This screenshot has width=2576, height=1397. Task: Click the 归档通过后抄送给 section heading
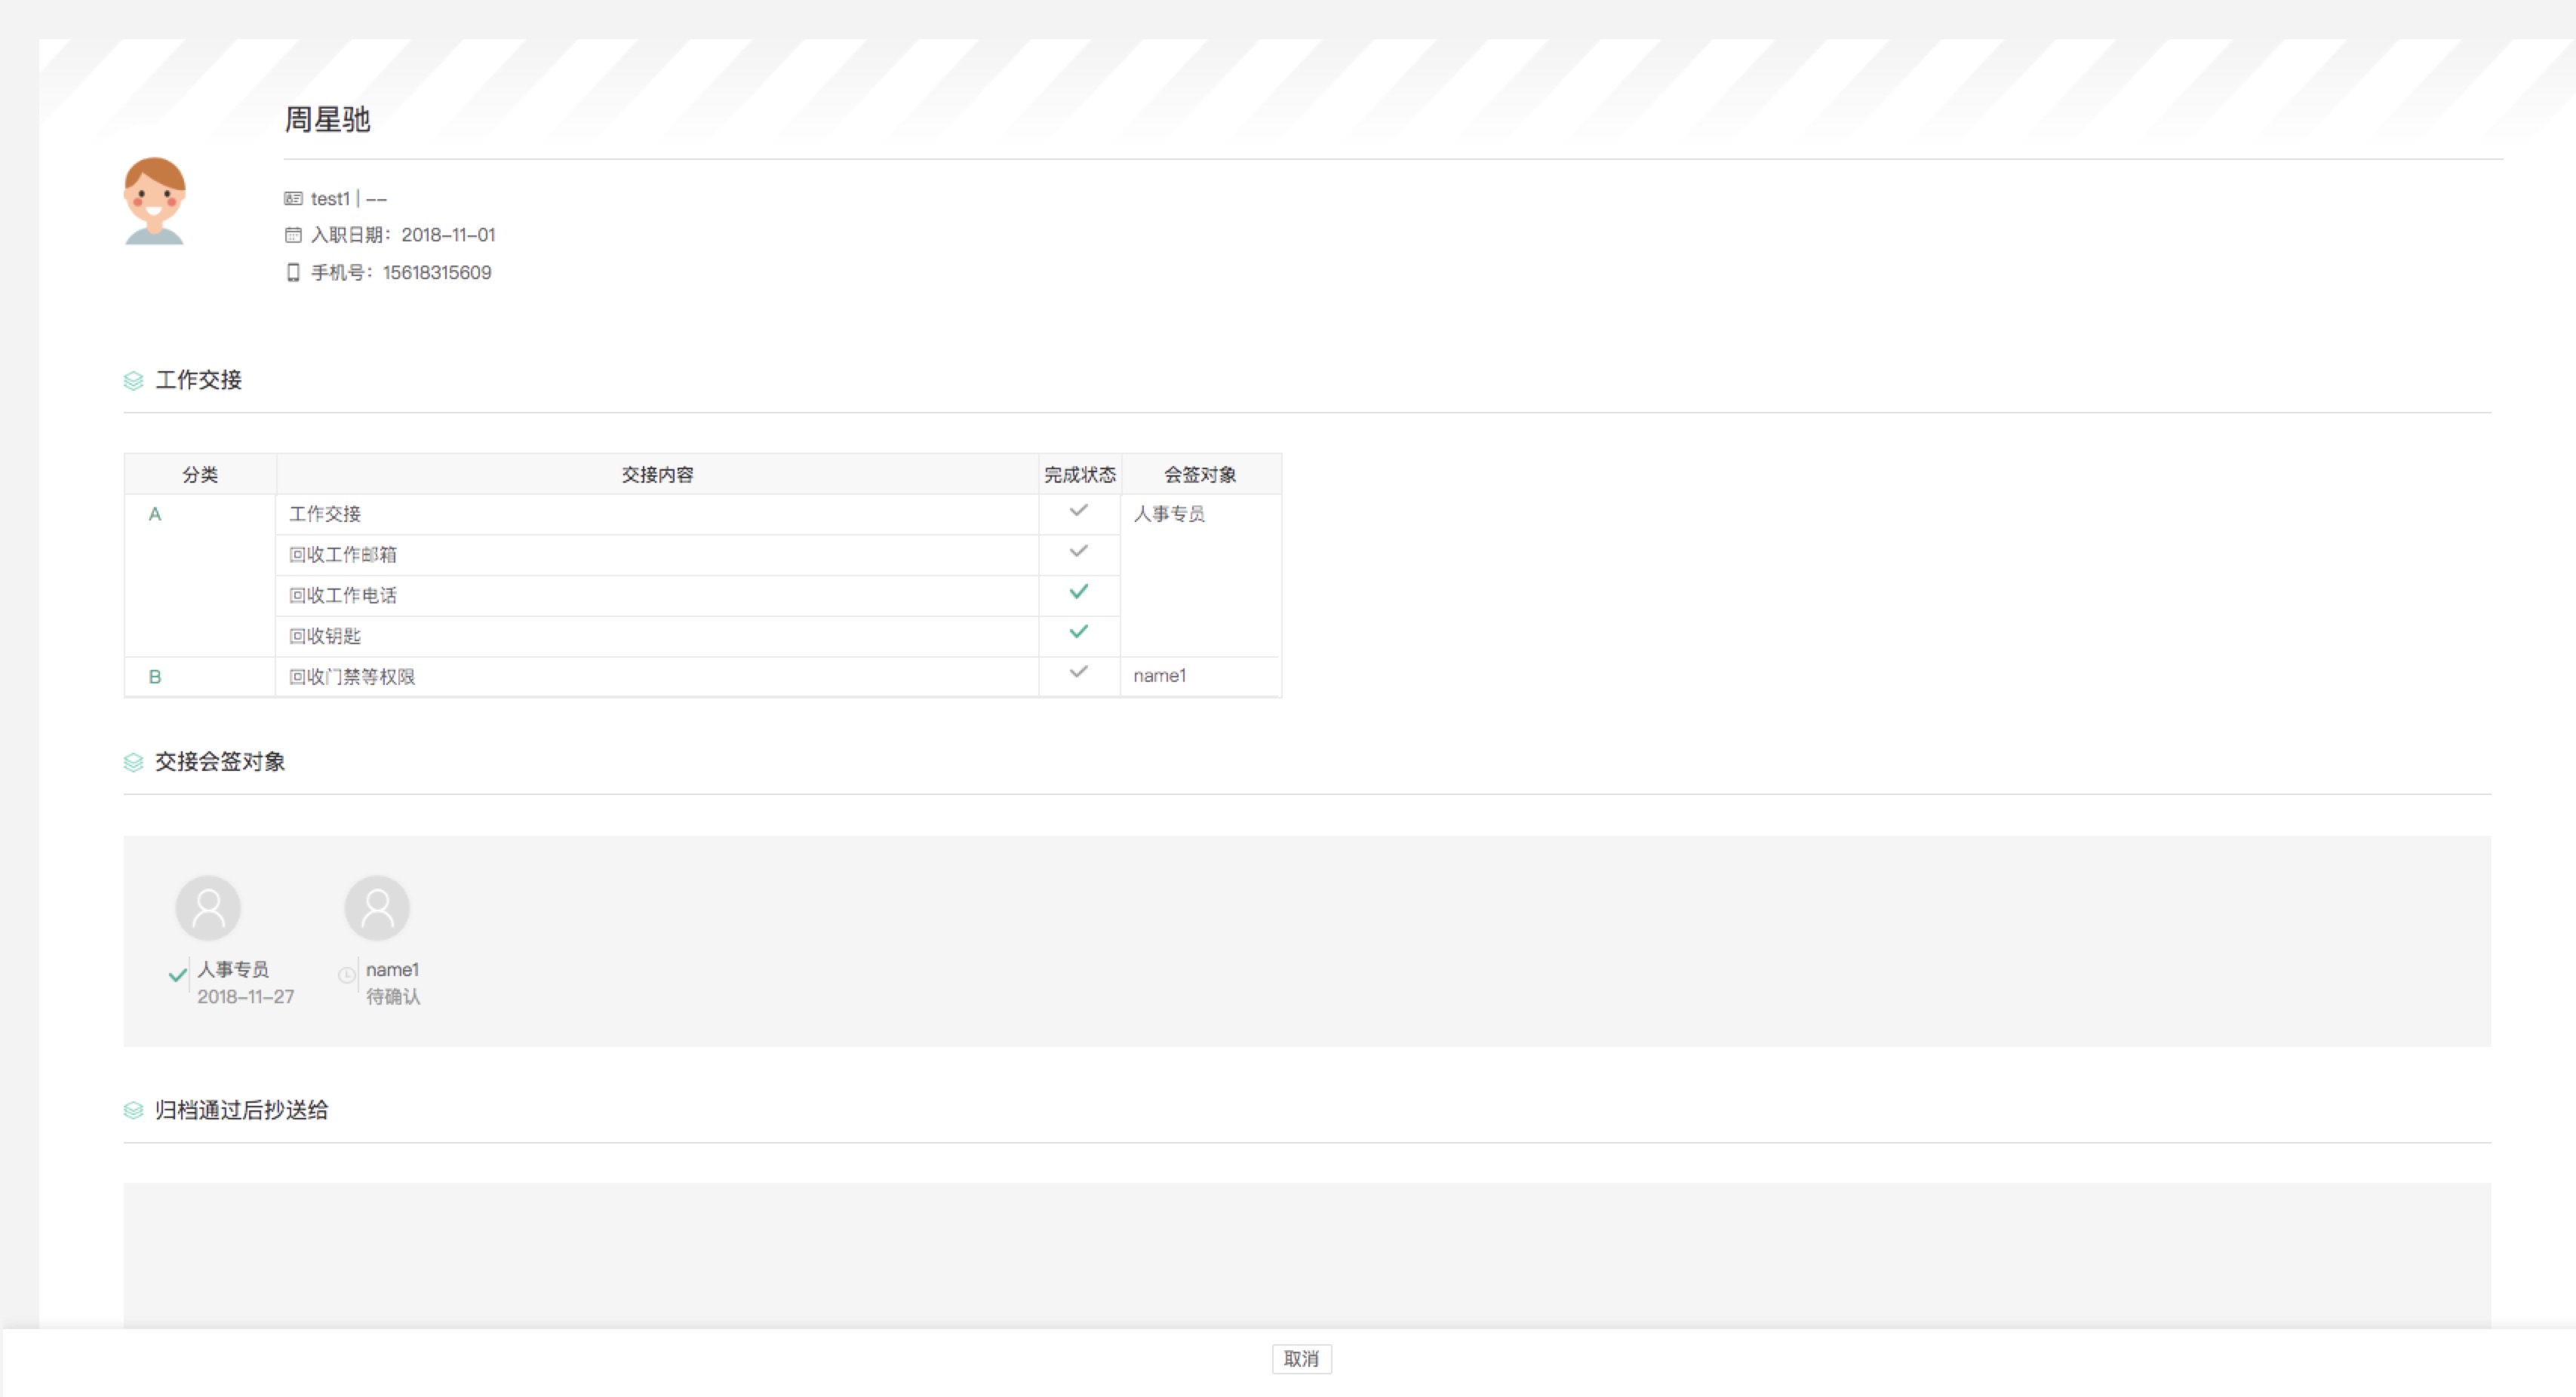[241, 1110]
